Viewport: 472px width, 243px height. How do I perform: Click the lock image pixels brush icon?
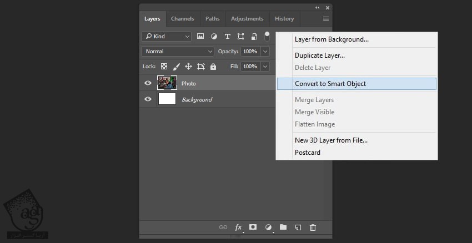pos(176,67)
